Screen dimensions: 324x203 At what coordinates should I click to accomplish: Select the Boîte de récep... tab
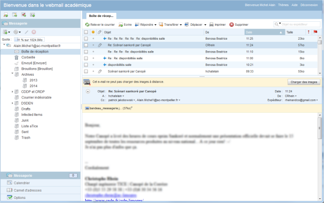(x=101, y=16)
